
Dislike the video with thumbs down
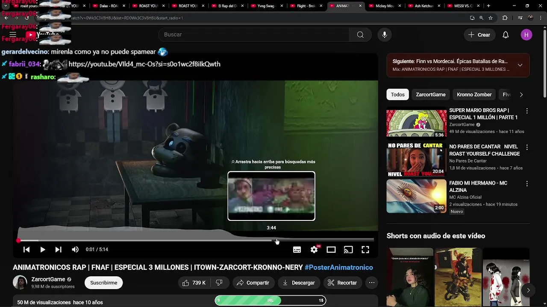click(219, 283)
